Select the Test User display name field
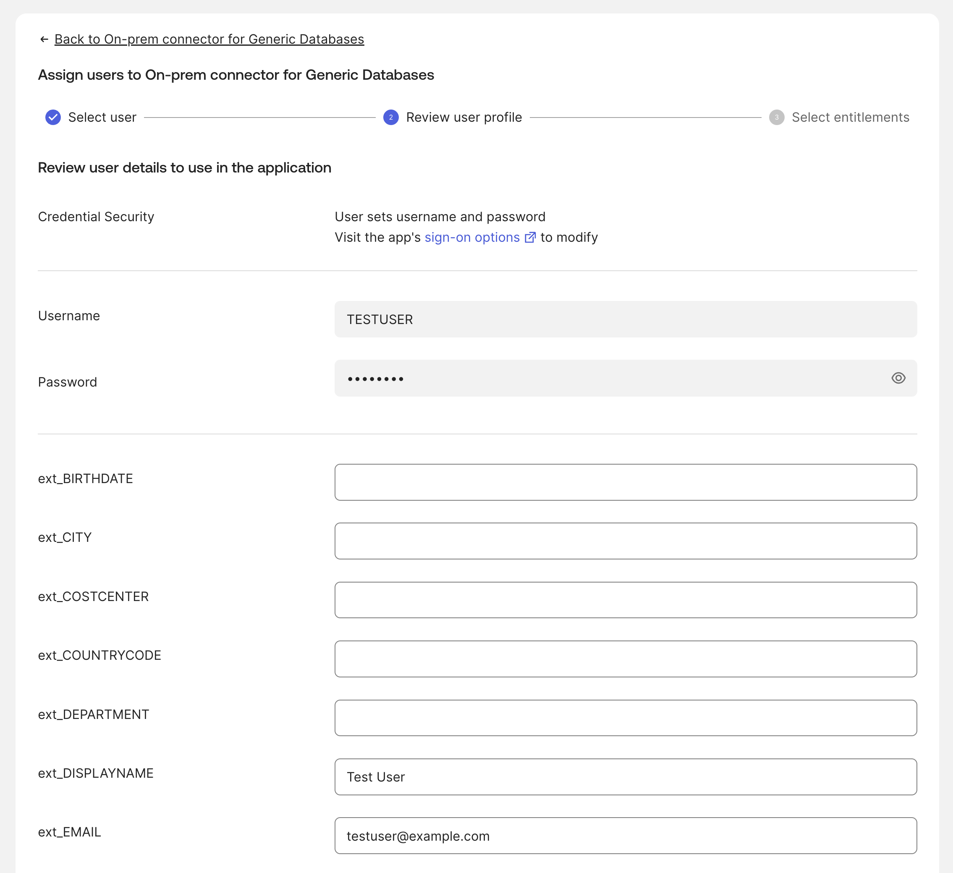 point(625,776)
